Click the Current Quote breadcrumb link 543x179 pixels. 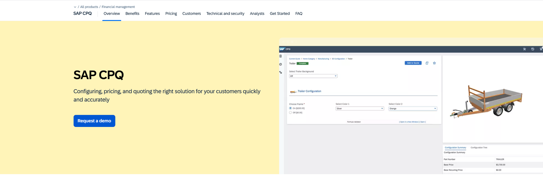[295, 59]
